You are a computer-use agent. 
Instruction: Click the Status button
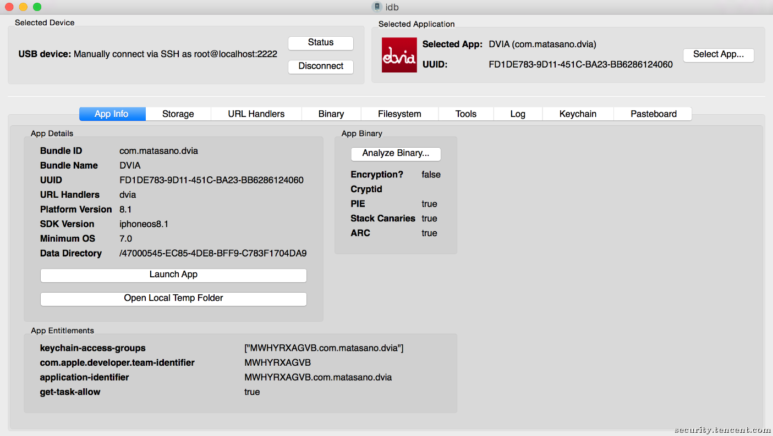click(321, 43)
